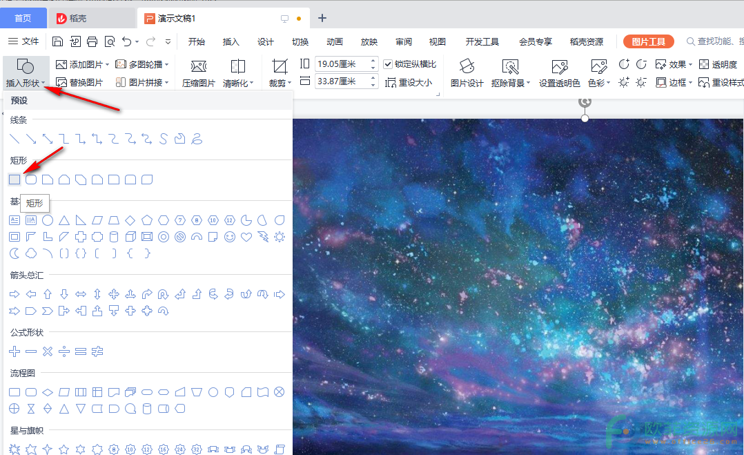Click the 替换图片 button
Image resolution: width=744 pixels, height=455 pixels.
[79, 83]
